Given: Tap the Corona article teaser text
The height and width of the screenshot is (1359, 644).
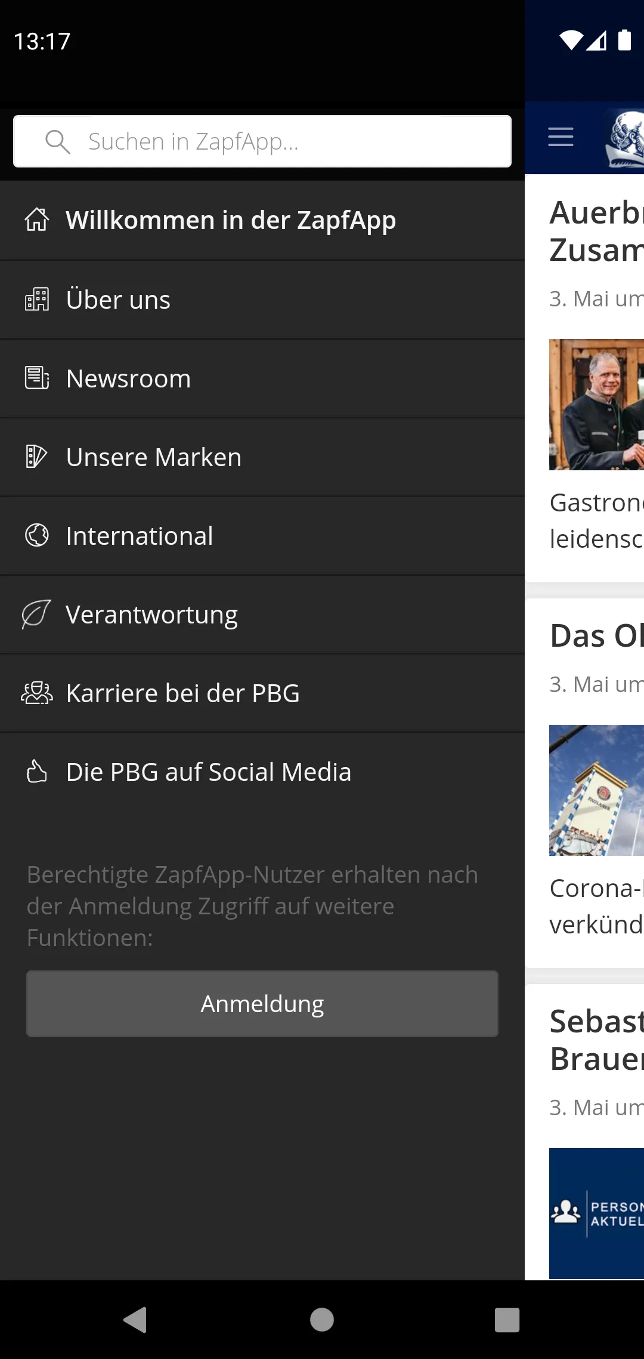Looking at the screenshot, I should point(596,907).
